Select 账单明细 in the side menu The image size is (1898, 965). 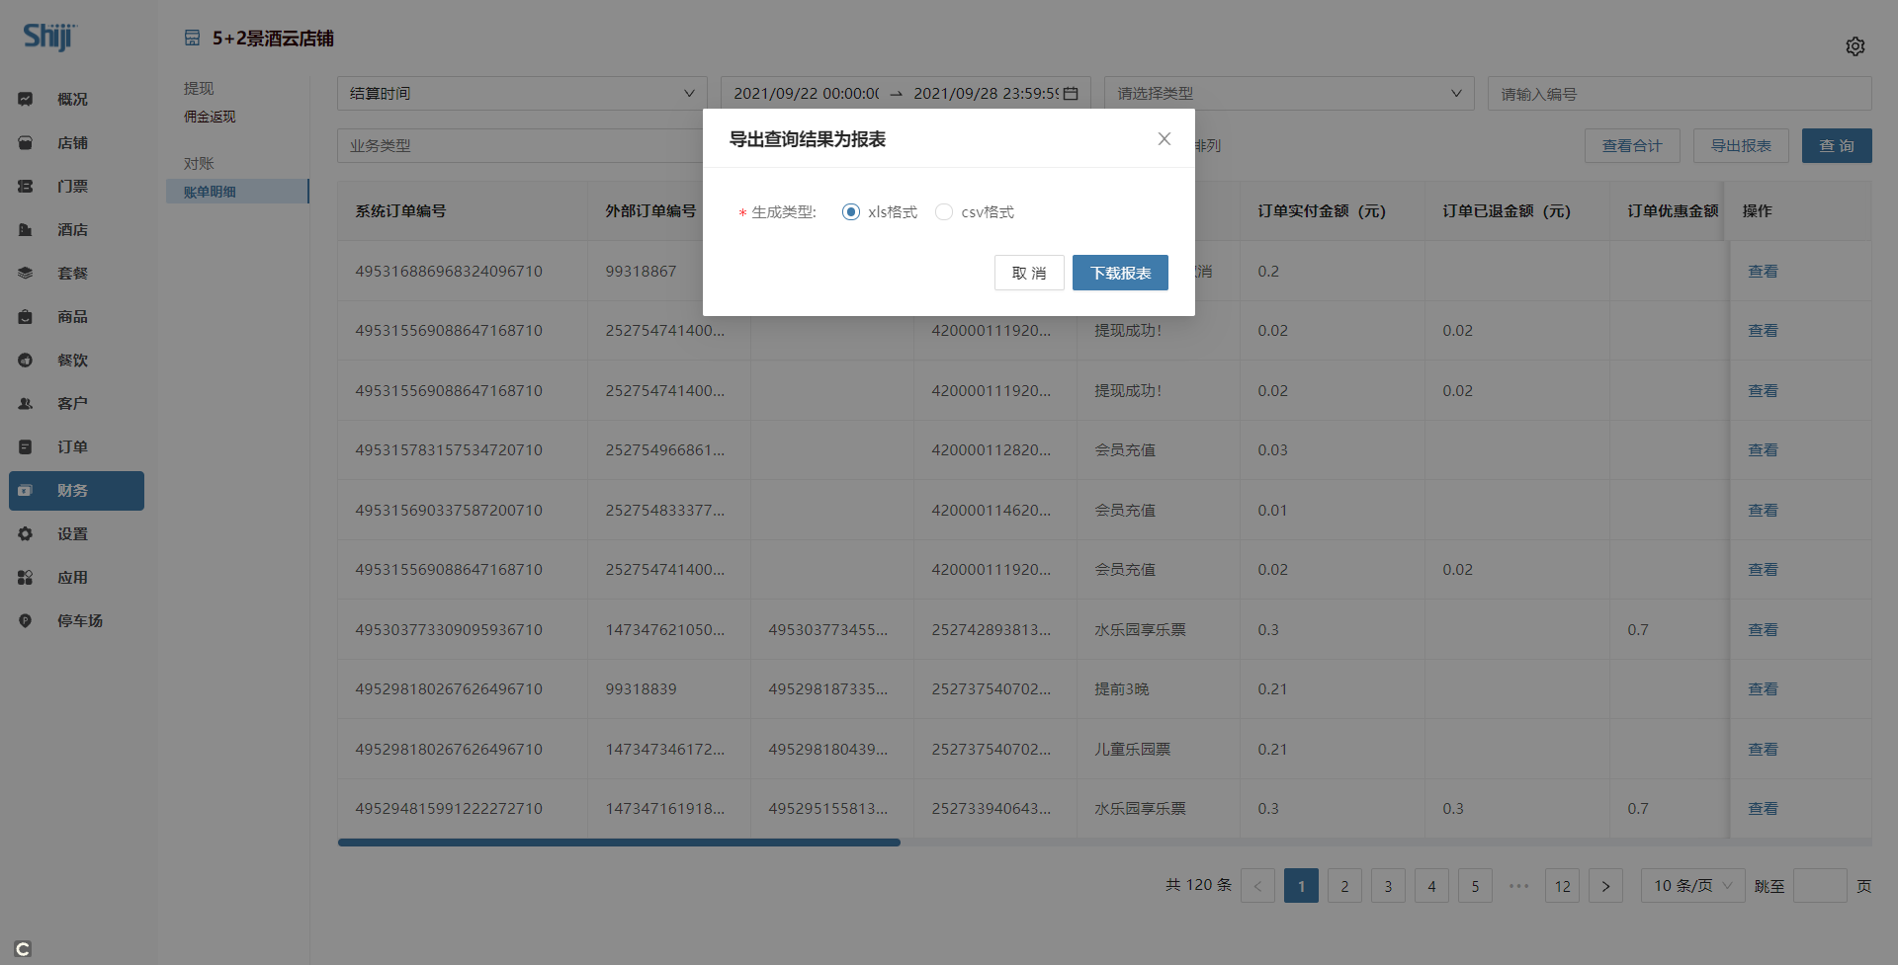pos(210,192)
